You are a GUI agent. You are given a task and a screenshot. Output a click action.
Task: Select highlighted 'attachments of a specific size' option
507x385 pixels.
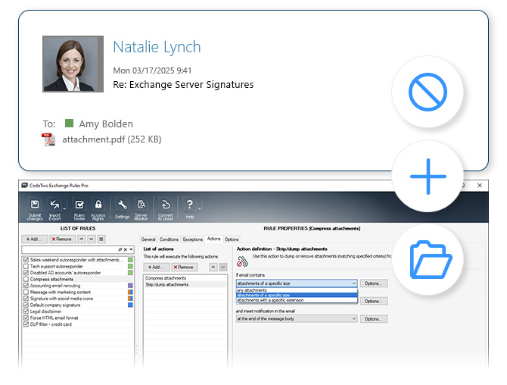[297, 296]
